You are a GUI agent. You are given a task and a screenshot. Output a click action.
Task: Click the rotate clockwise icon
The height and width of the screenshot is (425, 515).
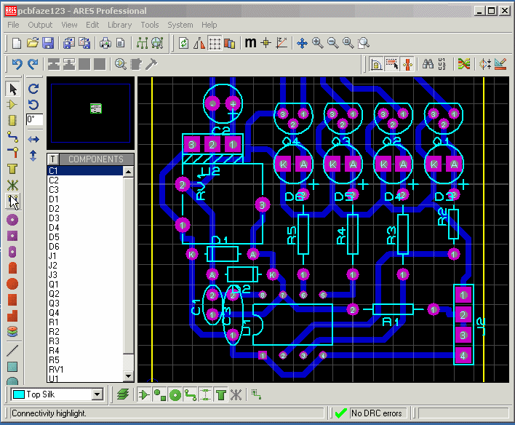pos(33,89)
